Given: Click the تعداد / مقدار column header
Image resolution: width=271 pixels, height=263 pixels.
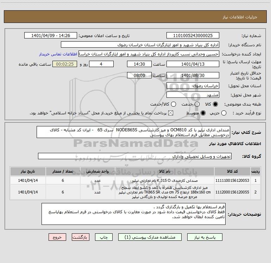Looking at the screenshot, I should click(63, 171).
